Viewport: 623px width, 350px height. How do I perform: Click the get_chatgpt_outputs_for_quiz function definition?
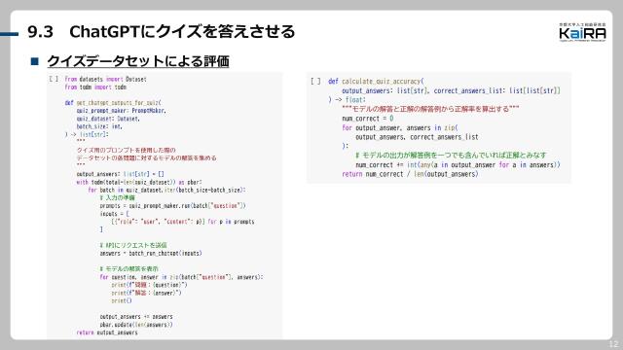[113, 103]
